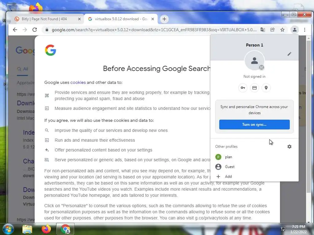Viewport: 314px width, 235px height.
Task: Click the Guest profile person icon
Action: pos(218,167)
